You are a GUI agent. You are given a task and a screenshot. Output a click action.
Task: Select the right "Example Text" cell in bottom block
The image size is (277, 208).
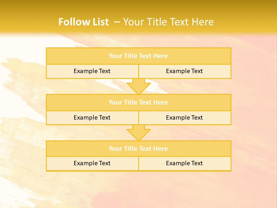click(x=185, y=164)
